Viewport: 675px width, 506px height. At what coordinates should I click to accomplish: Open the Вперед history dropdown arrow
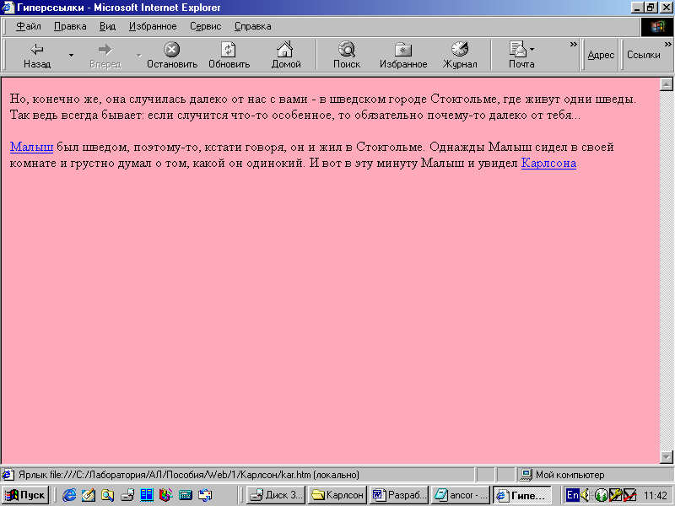click(x=138, y=55)
